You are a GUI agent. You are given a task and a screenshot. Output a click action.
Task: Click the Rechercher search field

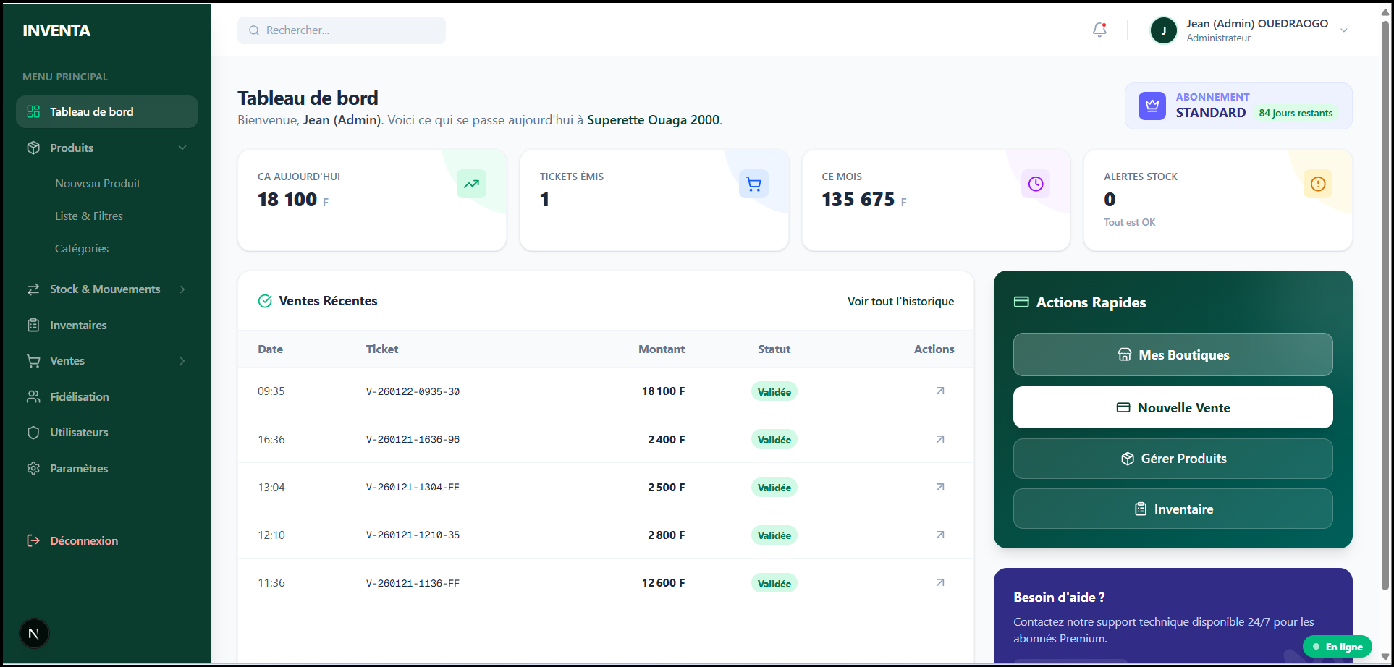click(x=342, y=30)
